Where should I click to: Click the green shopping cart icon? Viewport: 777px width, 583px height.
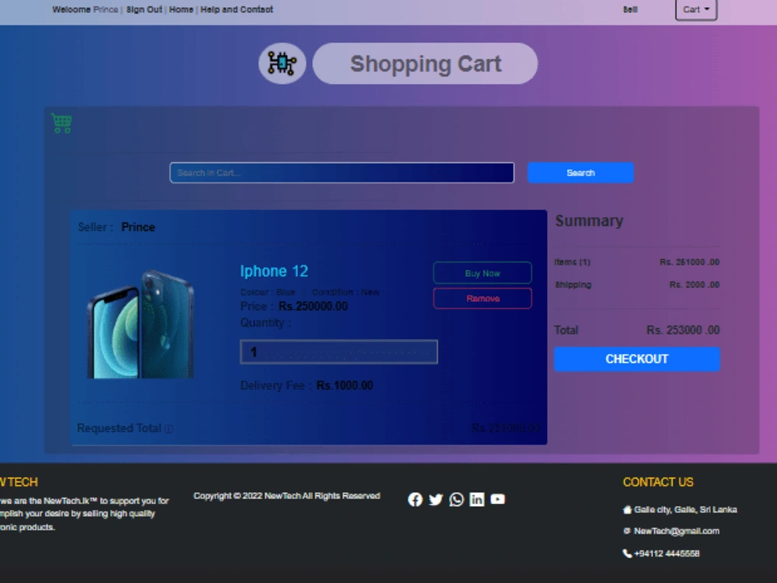[x=62, y=123]
